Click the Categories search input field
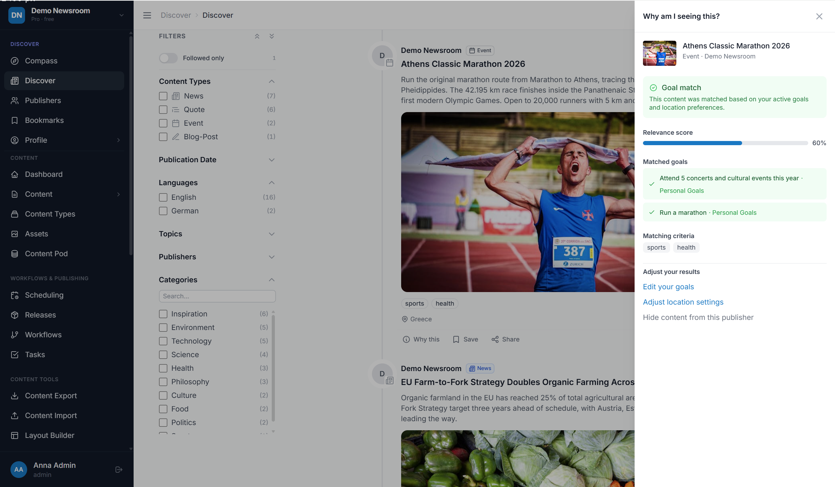This screenshot has width=835, height=487. [x=217, y=296]
